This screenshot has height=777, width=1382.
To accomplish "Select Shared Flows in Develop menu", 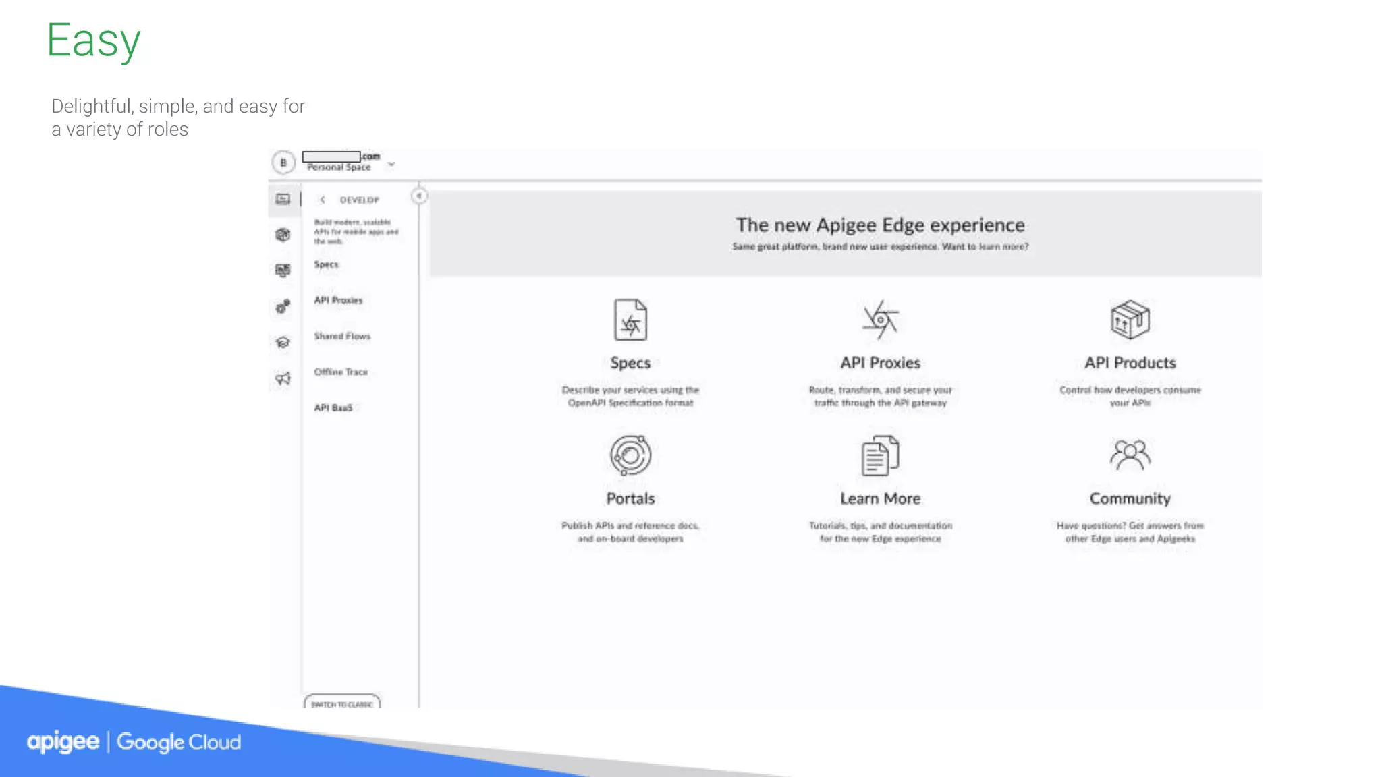I will click(342, 336).
